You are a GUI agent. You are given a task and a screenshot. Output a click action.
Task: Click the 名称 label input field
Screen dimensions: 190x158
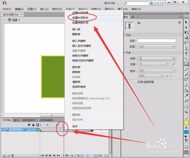coord(156,41)
